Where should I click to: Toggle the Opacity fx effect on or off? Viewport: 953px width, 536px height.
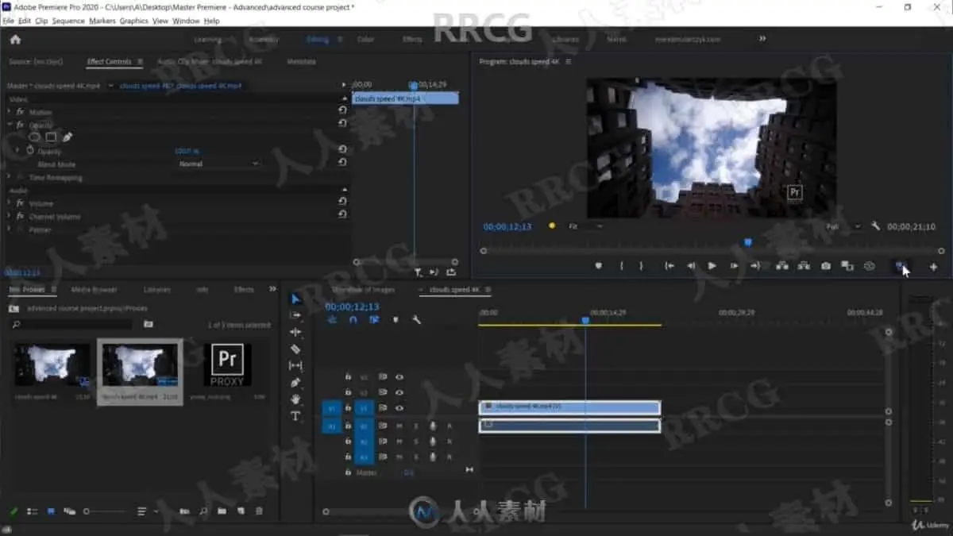tap(21, 125)
